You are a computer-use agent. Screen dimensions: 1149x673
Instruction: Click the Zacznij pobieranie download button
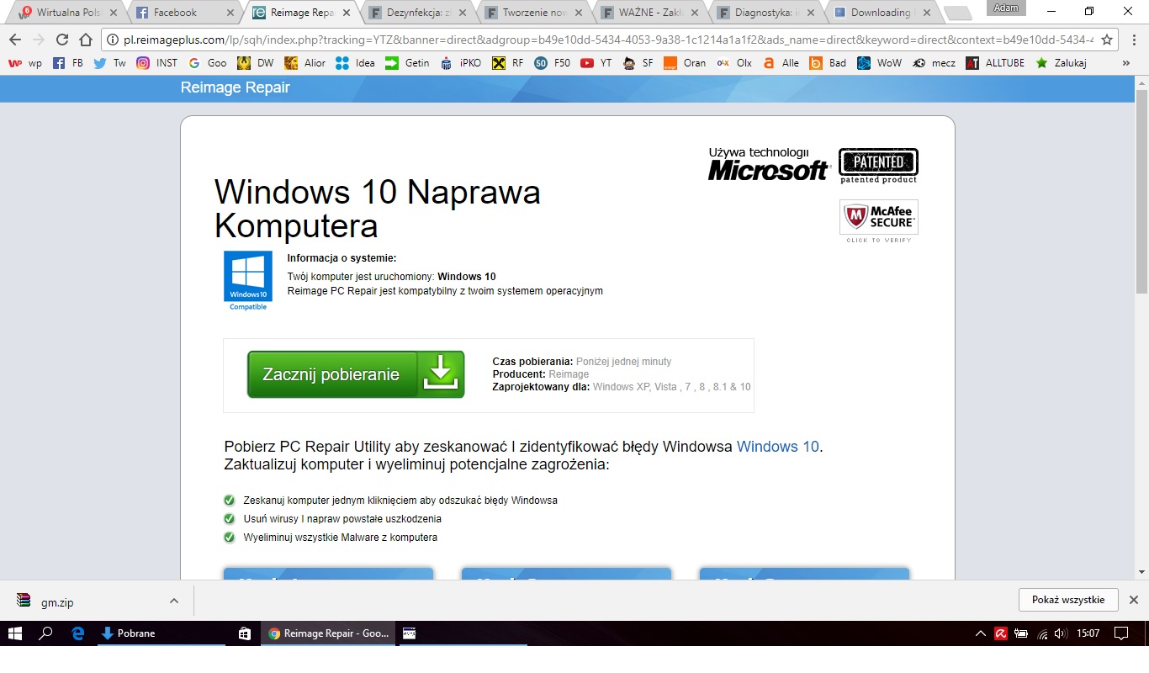356,374
